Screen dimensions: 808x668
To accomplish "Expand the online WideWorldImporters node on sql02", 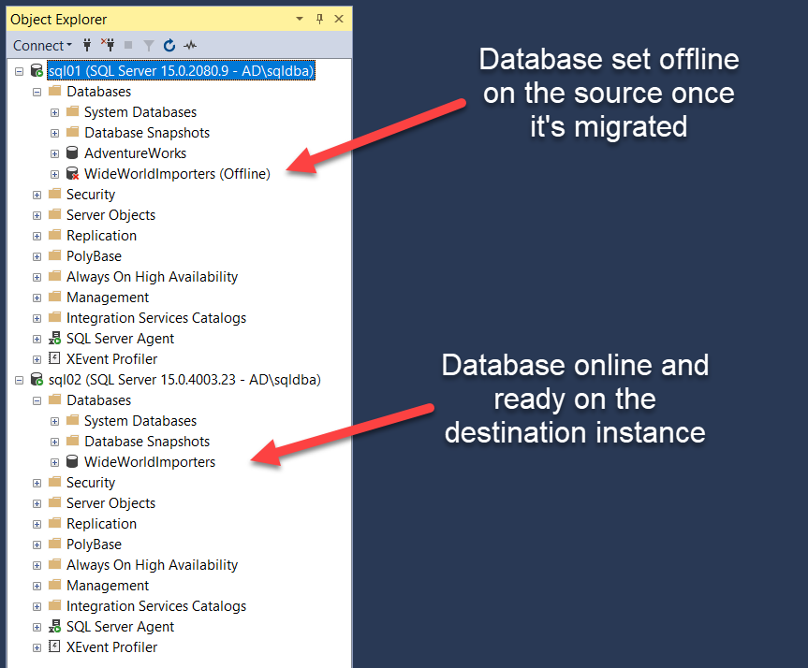I will [54, 463].
